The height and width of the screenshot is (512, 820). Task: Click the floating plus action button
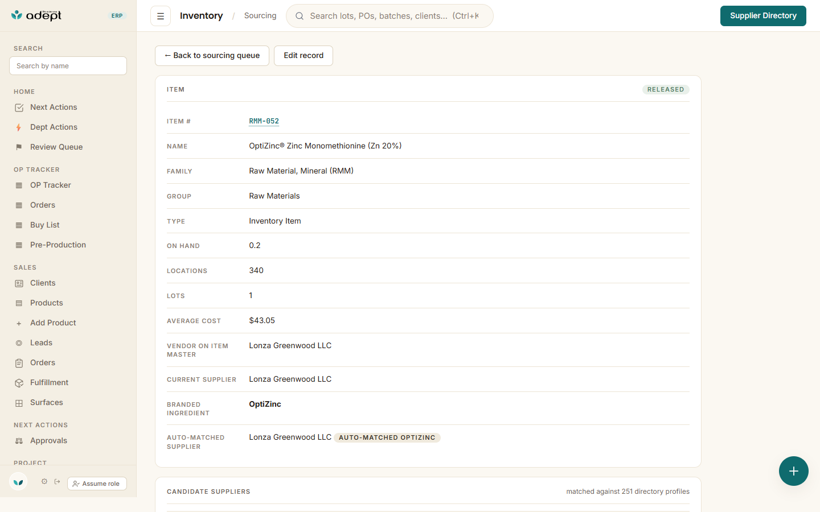[x=794, y=471]
